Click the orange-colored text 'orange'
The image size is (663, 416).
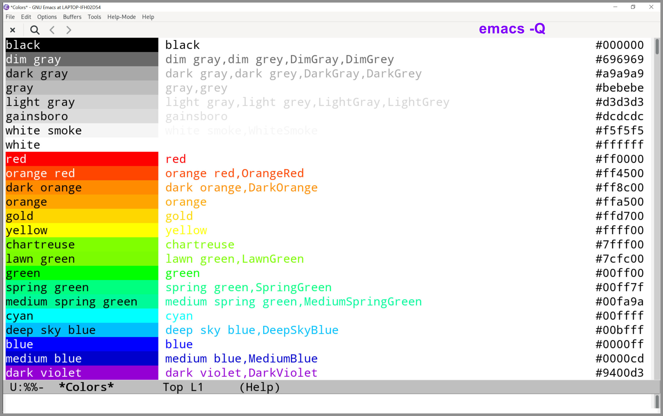(186, 202)
